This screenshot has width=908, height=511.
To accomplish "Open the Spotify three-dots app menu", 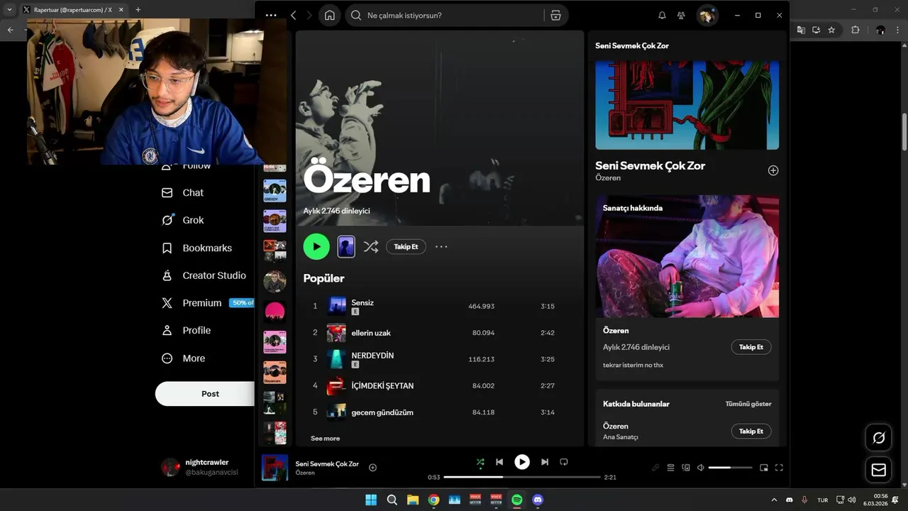I will (271, 16).
